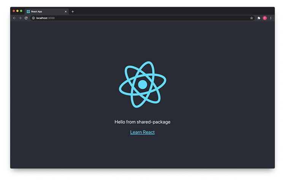The height and width of the screenshot is (182, 285).
Task: Click the green fullscreen window button
Action: 21,11
